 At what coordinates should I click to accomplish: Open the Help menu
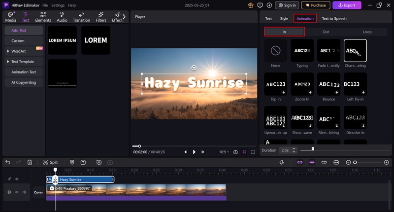click(x=72, y=5)
